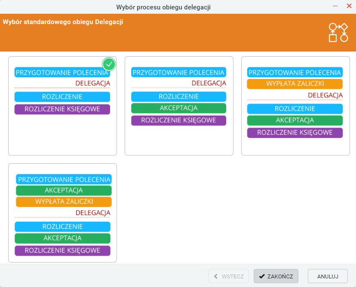This screenshot has height=287, width=356.
Task: Go back using the WSTECZ button
Action: click(x=228, y=276)
